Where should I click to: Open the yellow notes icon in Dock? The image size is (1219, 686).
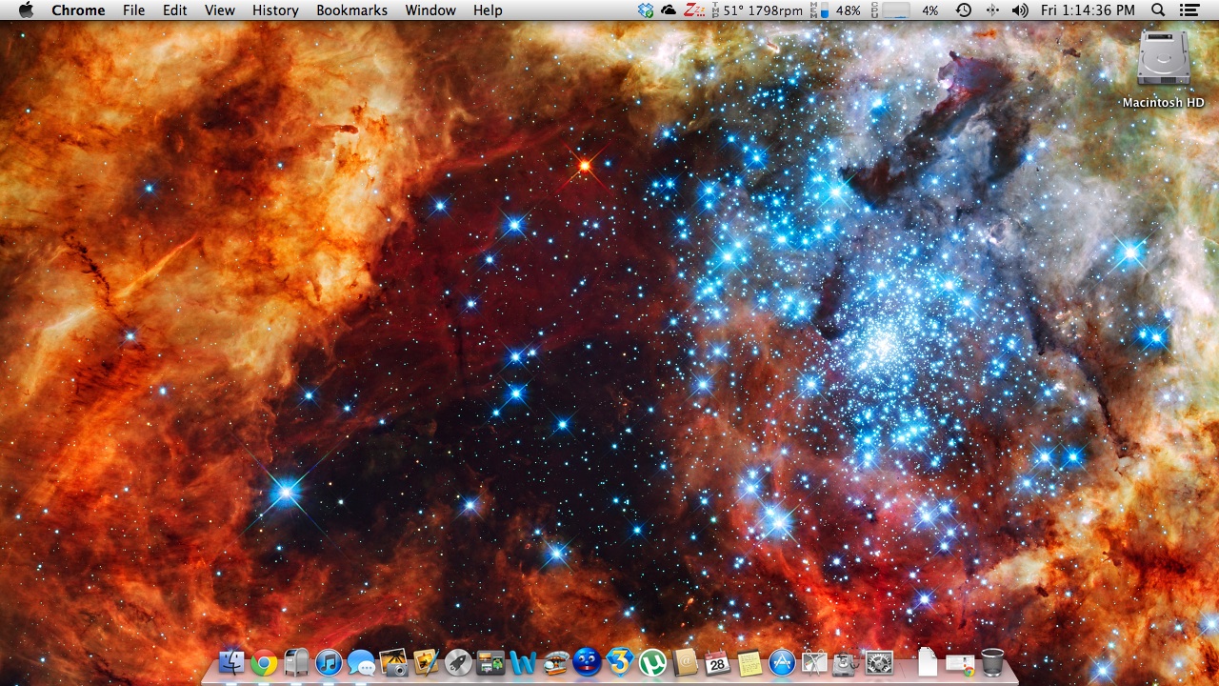tap(749, 662)
